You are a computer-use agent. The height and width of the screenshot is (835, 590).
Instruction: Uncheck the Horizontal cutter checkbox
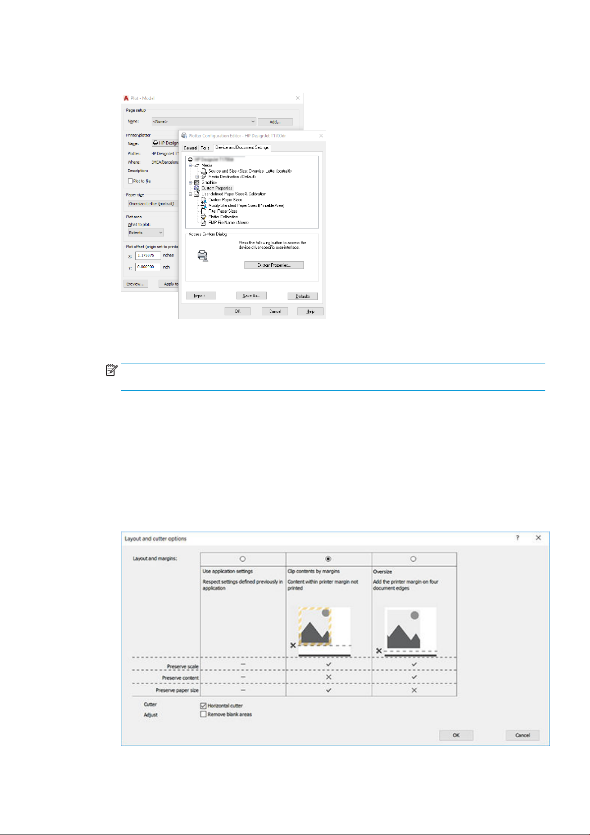click(203, 706)
